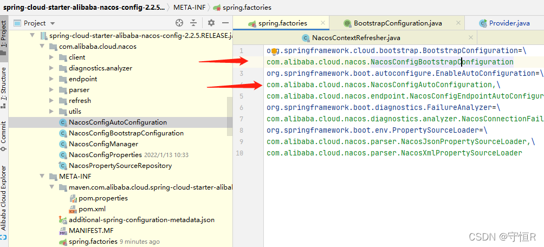
Task: Switch to the Provider.java tab
Action: [504, 23]
